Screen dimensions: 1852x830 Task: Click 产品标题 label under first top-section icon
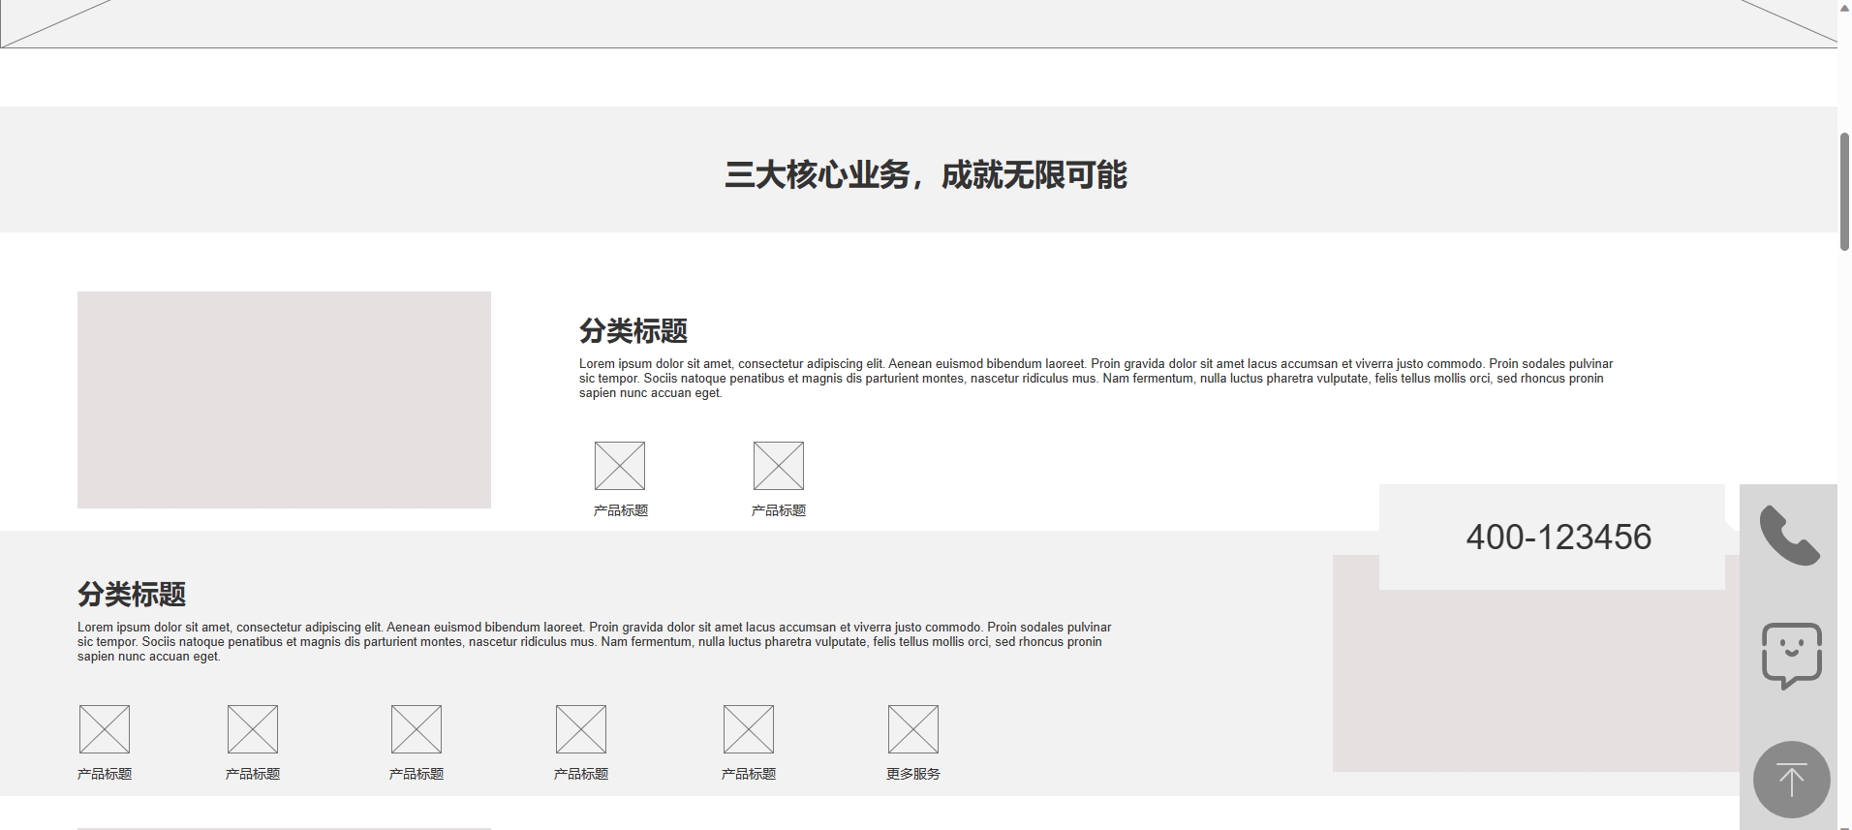[621, 510]
